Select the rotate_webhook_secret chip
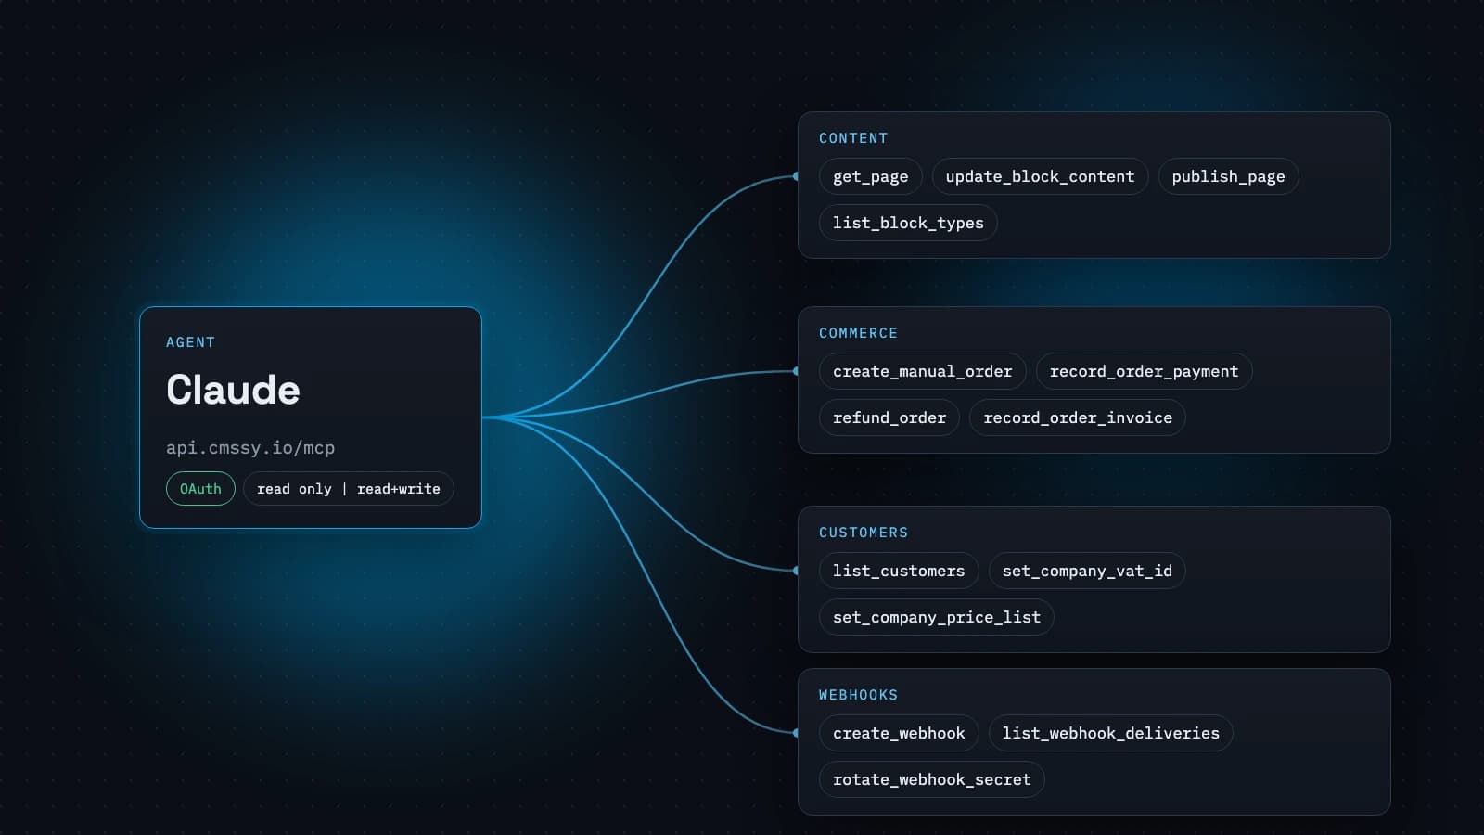This screenshot has width=1484, height=835. coord(932,779)
